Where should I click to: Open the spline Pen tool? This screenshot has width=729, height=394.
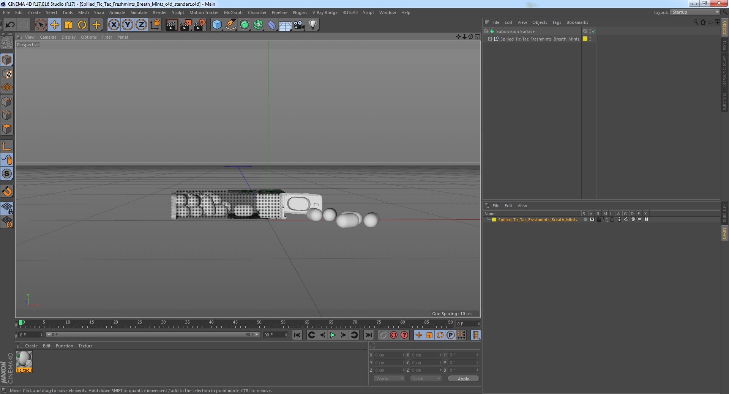231,25
